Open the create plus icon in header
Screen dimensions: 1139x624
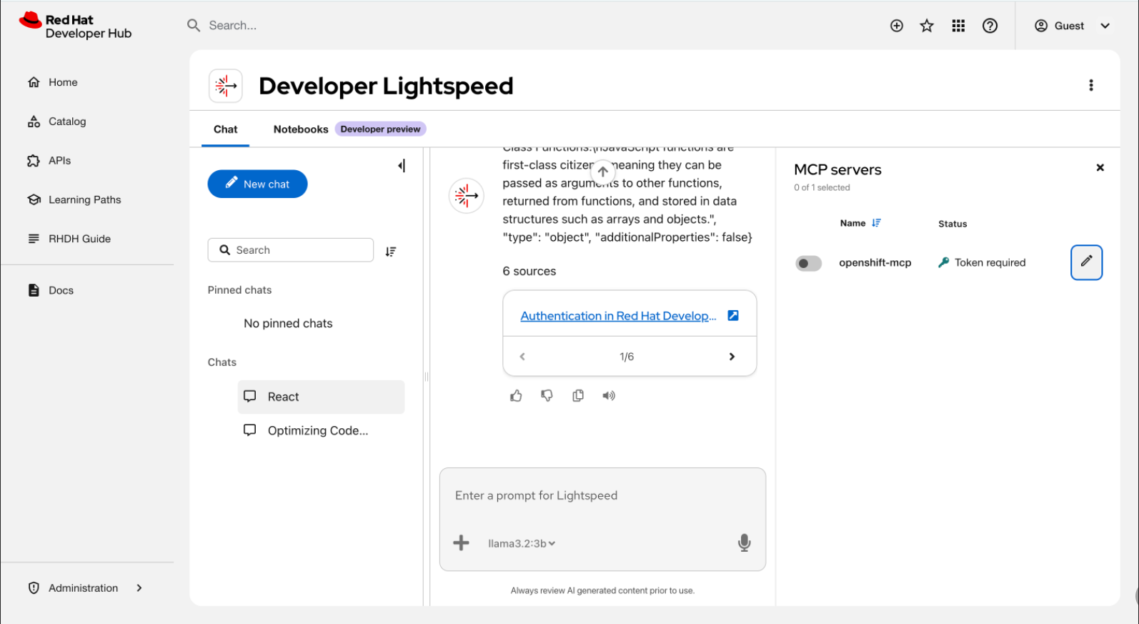pyautogui.click(x=897, y=26)
